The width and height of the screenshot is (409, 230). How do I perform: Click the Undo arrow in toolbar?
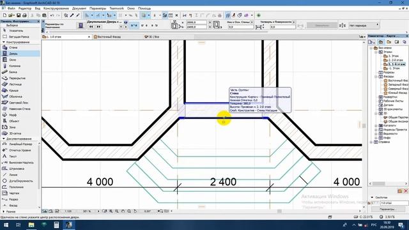[52, 15]
